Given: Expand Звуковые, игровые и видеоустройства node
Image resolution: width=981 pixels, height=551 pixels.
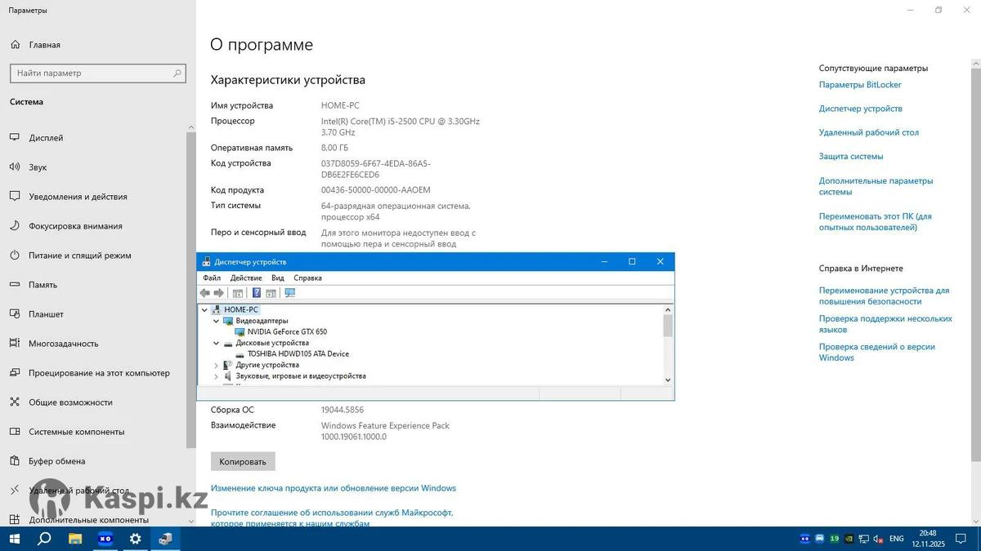Looking at the screenshot, I should [x=217, y=376].
